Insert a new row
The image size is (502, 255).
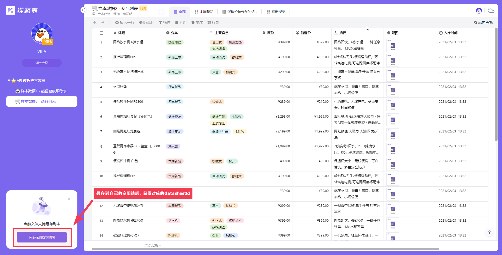[x=125, y=22]
